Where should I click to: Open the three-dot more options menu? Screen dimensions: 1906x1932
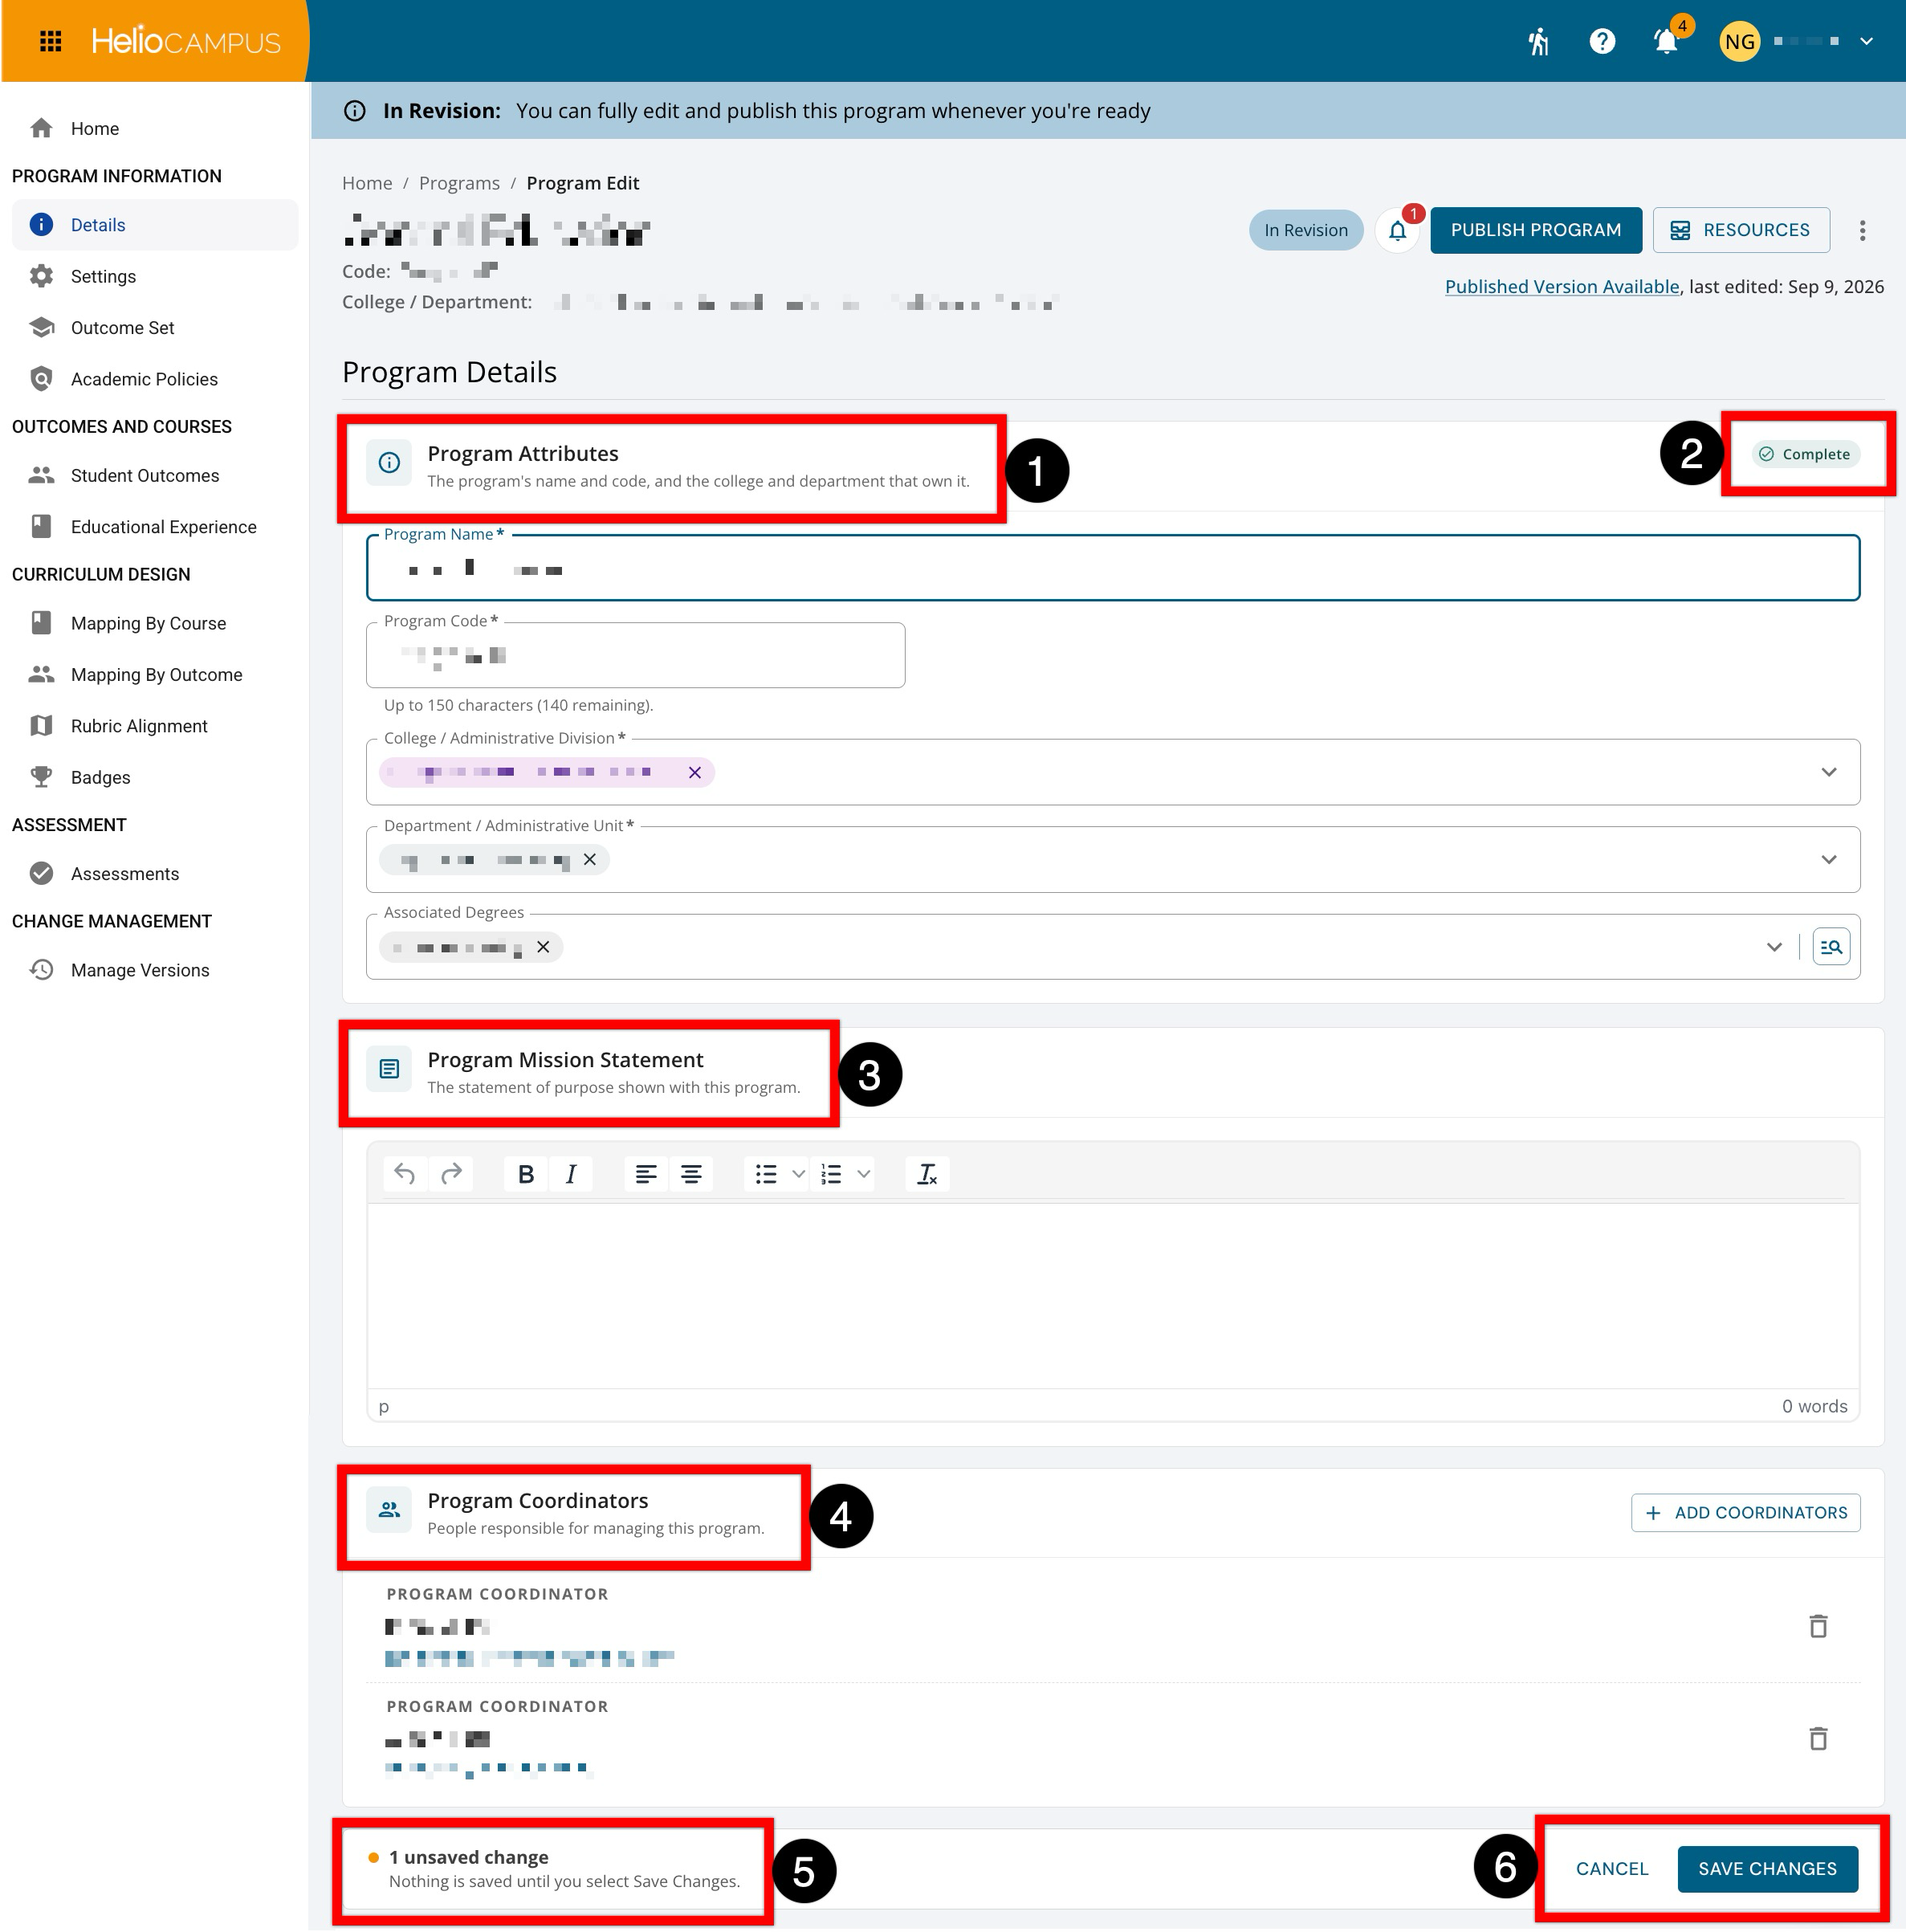[1862, 231]
